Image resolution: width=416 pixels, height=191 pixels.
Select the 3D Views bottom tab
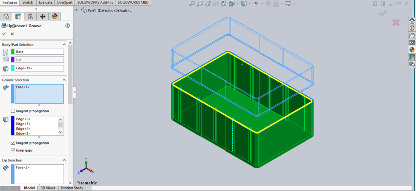48,188
